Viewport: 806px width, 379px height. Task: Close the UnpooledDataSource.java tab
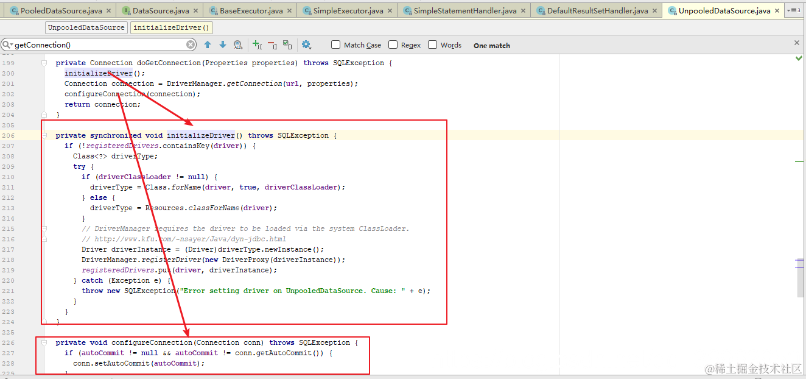pyautogui.click(x=777, y=11)
